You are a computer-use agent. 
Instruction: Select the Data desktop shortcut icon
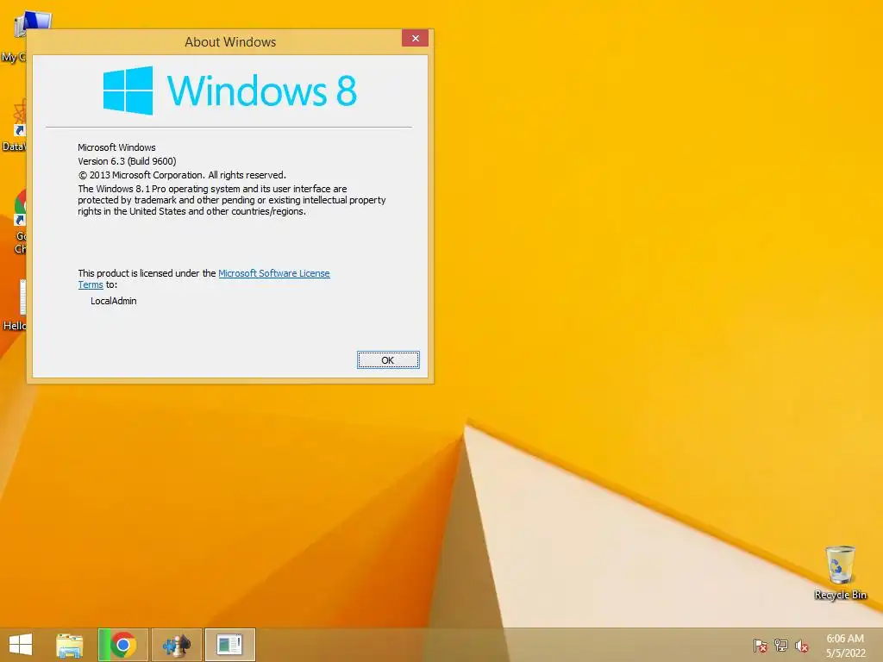(x=14, y=127)
